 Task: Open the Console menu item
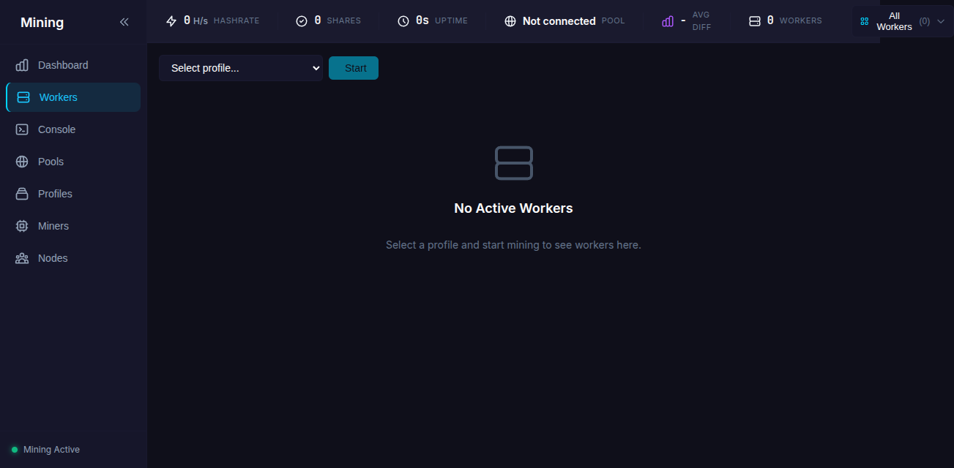[56, 129]
